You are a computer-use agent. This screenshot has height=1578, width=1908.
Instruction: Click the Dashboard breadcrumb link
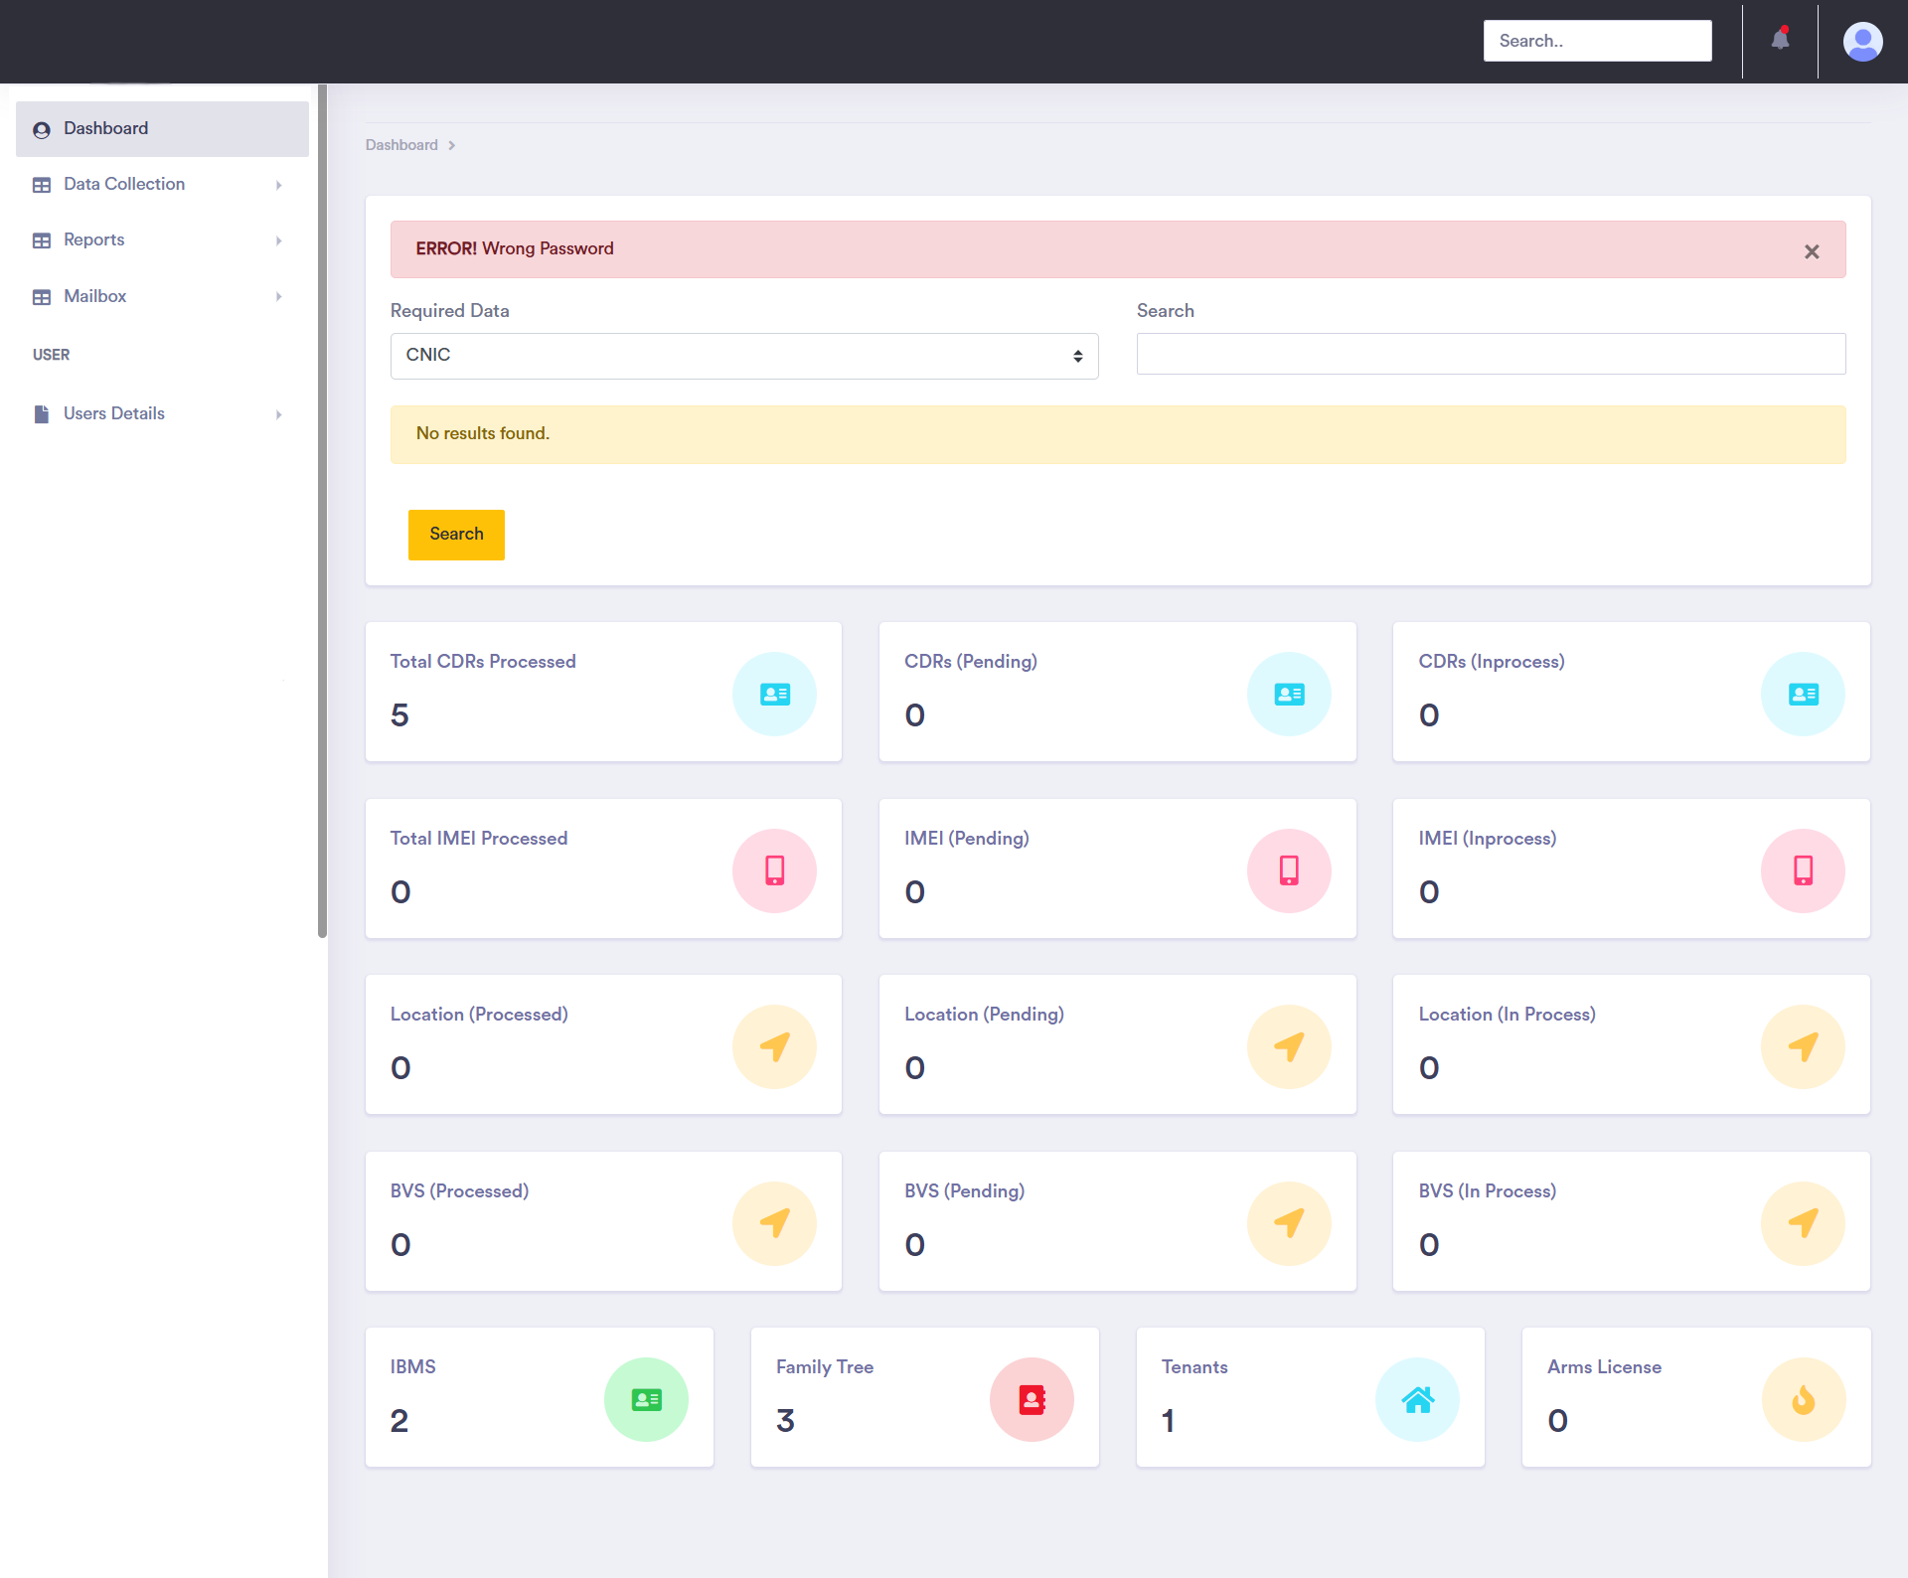[401, 145]
